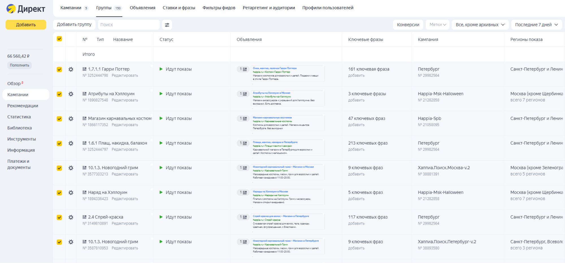
Task: Click the play status icon for Спрей-краска group
Action: click(161, 217)
